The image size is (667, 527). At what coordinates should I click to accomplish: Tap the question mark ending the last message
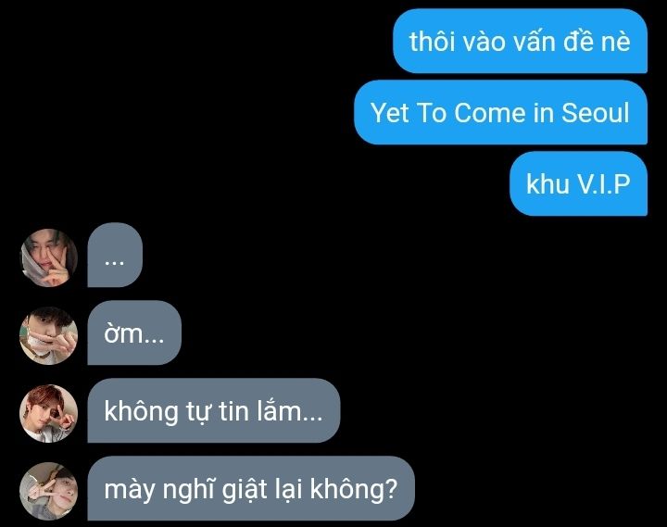(x=391, y=489)
